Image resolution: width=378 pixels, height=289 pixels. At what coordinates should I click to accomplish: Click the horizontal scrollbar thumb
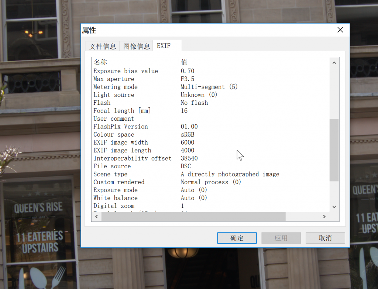[193, 217]
